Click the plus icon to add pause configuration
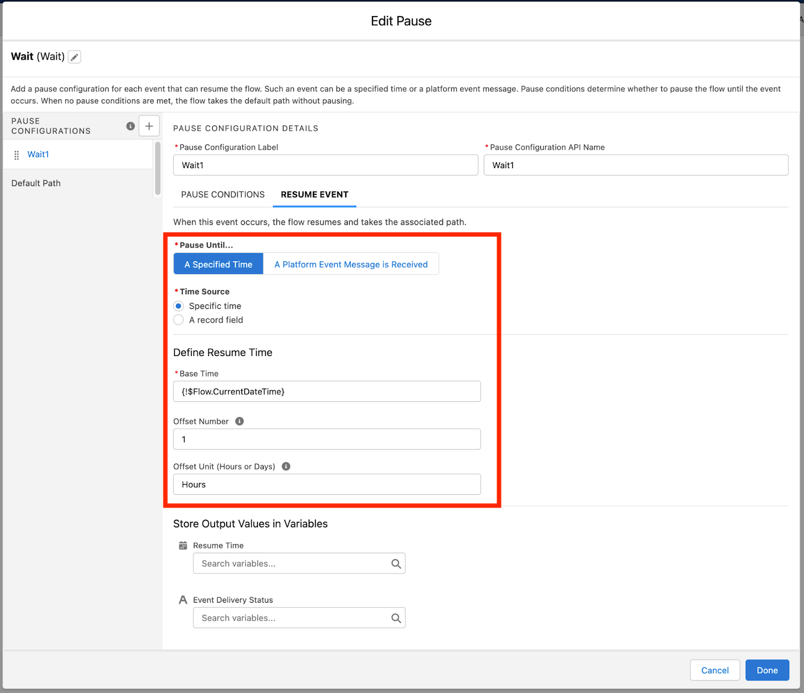The height and width of the screenshot is (693, 804). click(x=149, y=126)
